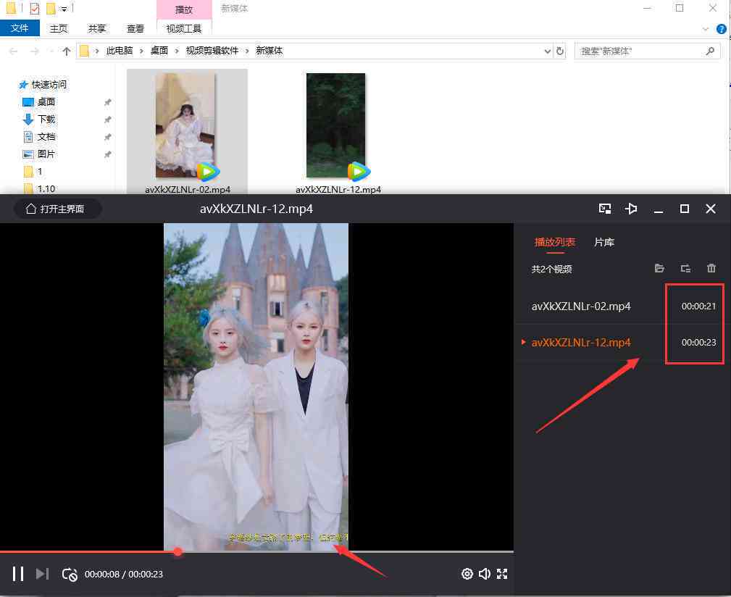Open 图片 in the sidebar
Screen dimensions: 731x597
tap(39, 154)
